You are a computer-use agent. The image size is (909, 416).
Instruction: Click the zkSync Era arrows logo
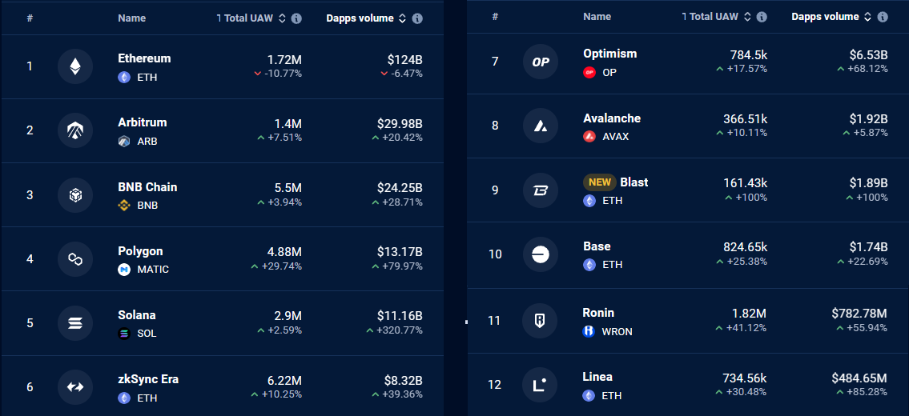(x=75, y=387)
